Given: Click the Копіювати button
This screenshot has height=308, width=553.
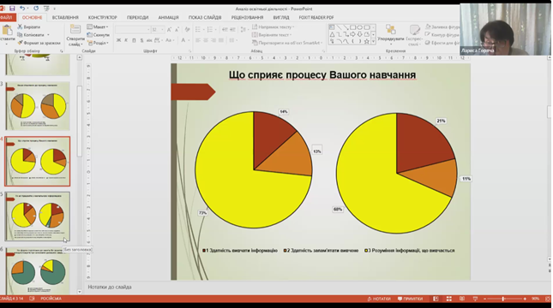Looking at the screenshot, I should coord(33,35).
